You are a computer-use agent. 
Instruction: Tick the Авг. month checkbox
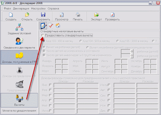pyautogui.click(x=109, y=90)
